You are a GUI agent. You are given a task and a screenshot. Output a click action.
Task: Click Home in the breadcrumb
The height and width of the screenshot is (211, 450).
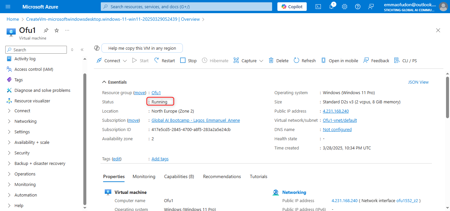pos(13,19)
